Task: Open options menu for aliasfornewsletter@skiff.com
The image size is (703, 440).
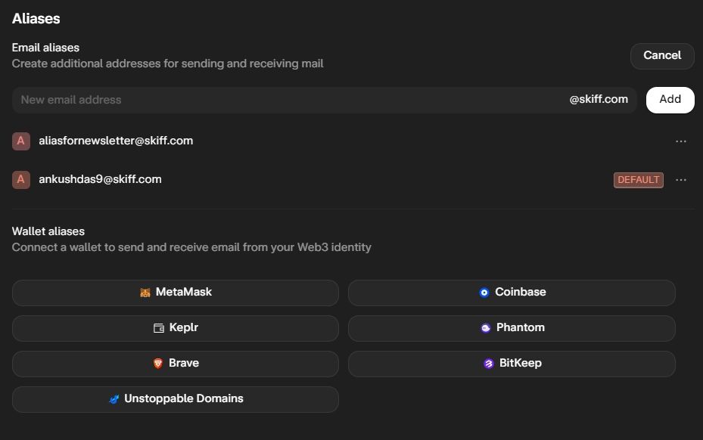Action: 681,141
